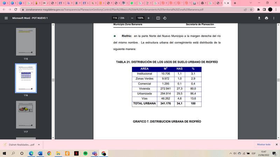Expand Dialnet-Realidades download options arrow
This screenshot has height=157, width=280.
39,145
